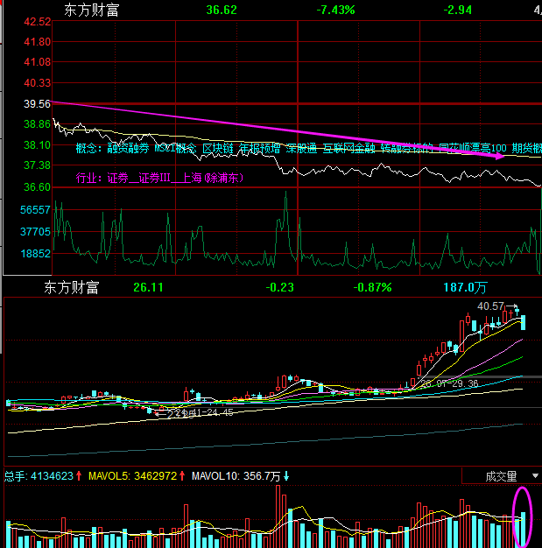Click the 行业: 证券 industry line

159,178
